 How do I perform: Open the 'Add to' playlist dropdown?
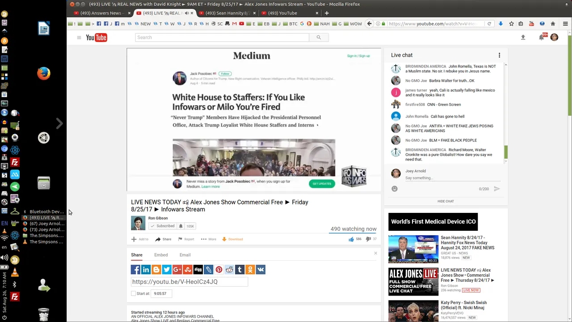click(x=140, y=239)
